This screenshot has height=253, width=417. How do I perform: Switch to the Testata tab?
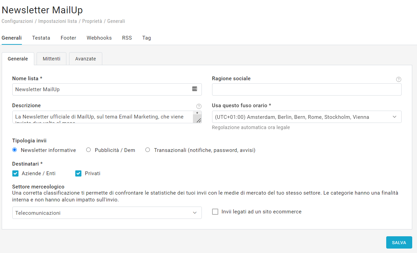click(x=41, y=38)
